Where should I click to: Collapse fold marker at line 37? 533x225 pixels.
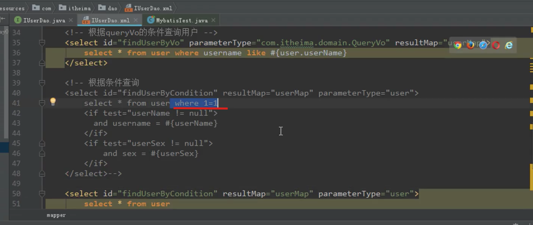coord(42,63)
